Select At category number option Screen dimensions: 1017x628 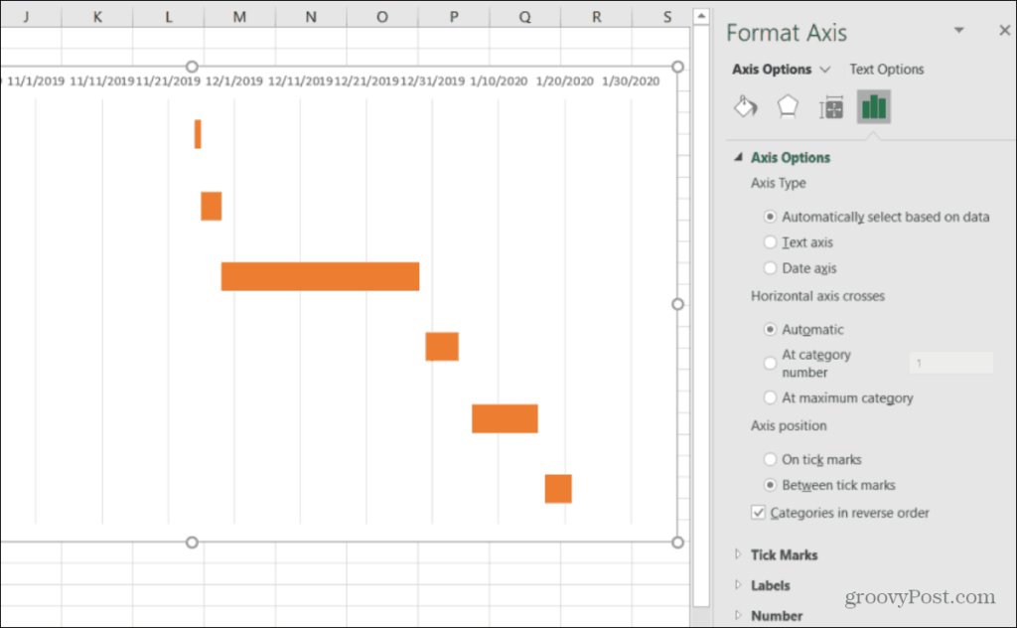(770, 364)
